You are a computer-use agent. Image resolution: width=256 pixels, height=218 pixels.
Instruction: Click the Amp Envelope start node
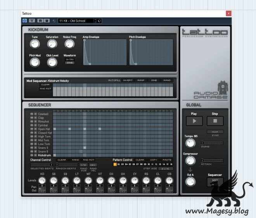click(x=85, y=40)
